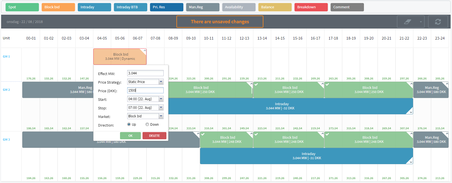Open the eraser tool dropdown arrow

[x=421, y=22]
